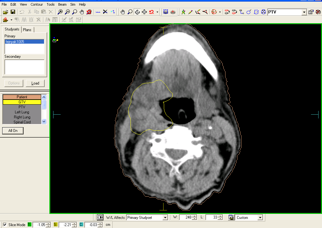Screen dimensions: 322x228
Task: Click the Zoom In magnifier icon
Action: tap(60, 12)
